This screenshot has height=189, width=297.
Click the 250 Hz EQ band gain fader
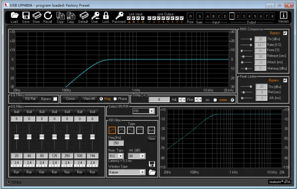[x=67, y=136]
